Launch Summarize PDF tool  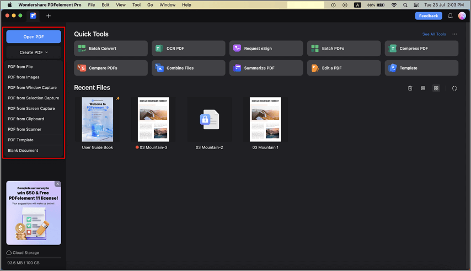pyautogui.click(x=266, y=68)
